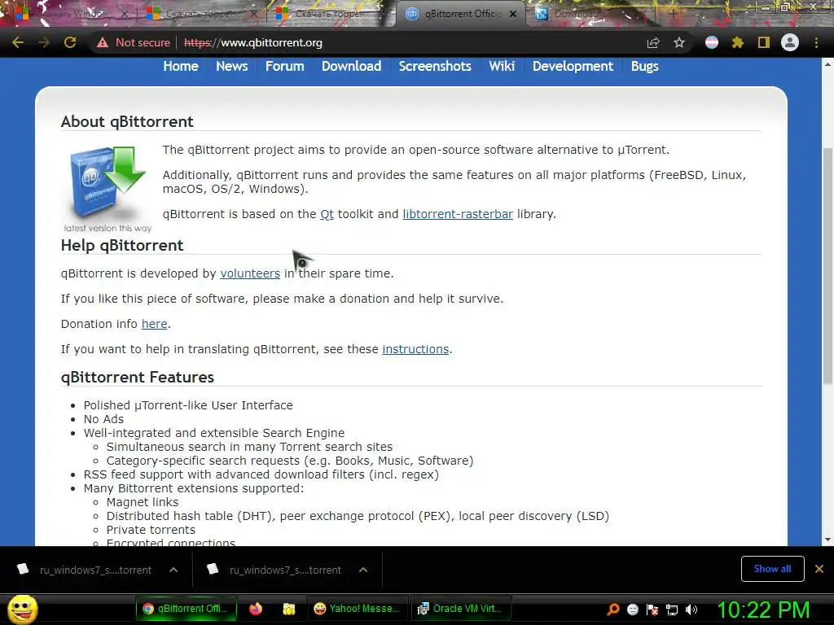
Task: Open the Chrome profile avatar
Action: (x=790, y=42)
